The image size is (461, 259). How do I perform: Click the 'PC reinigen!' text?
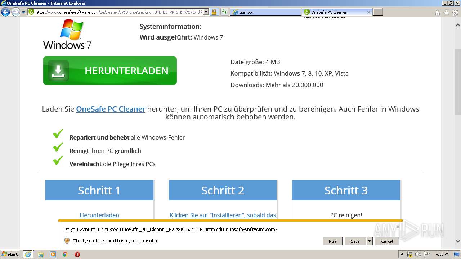[x=346, y=215]
